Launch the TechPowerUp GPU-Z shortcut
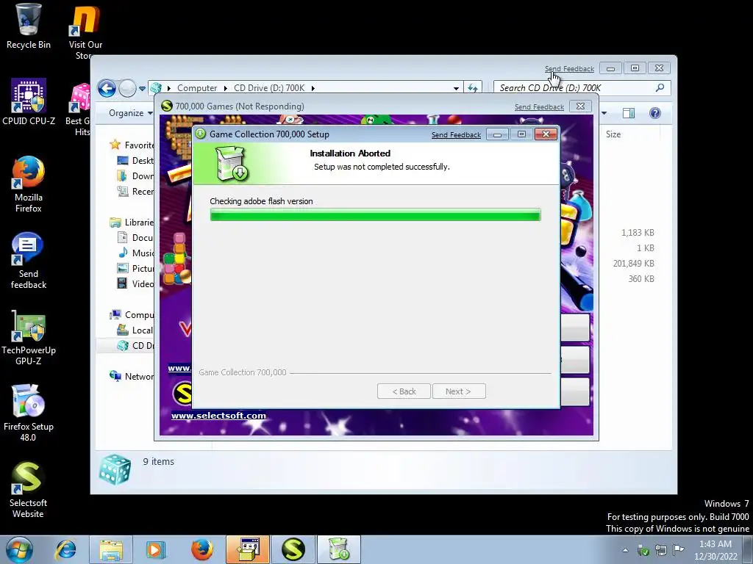 point(29,338)
